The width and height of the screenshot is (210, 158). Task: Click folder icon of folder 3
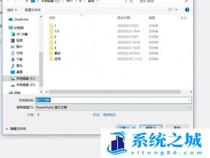click(x=51, y=42)
